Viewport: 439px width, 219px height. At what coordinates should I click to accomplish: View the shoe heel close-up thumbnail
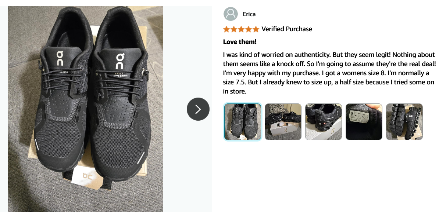coord(324,122)
